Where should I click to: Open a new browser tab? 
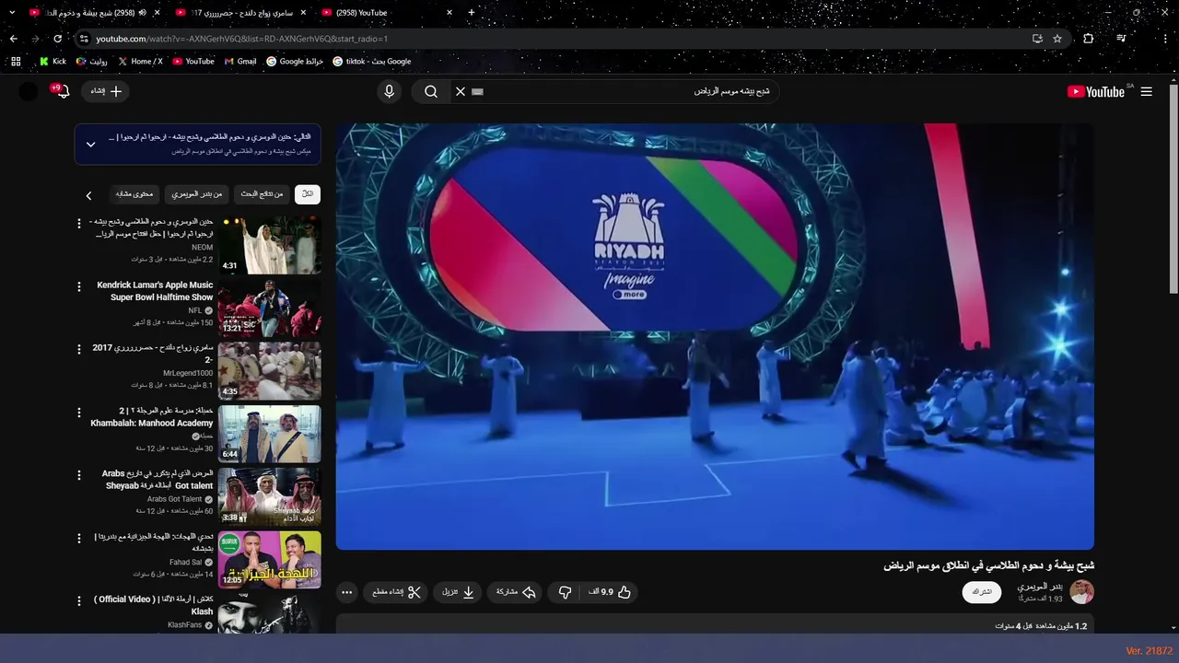pos(472,13)
